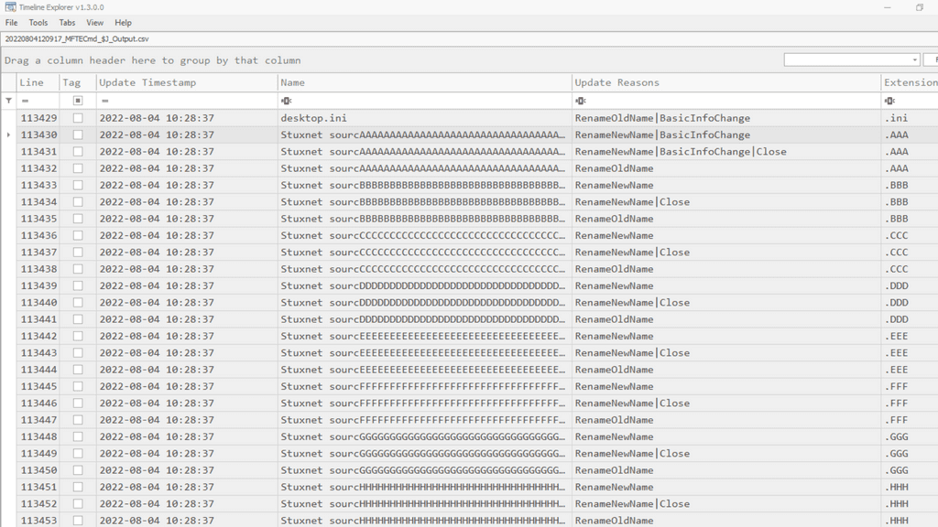The image size is (938, 527).
Task: Enable the Tag checkbox for line 113440
Action: pos(78,303)
